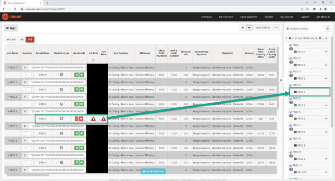335x181 pixels.
Task: Open the green comment icon for PREC-3
Action: 81,104
